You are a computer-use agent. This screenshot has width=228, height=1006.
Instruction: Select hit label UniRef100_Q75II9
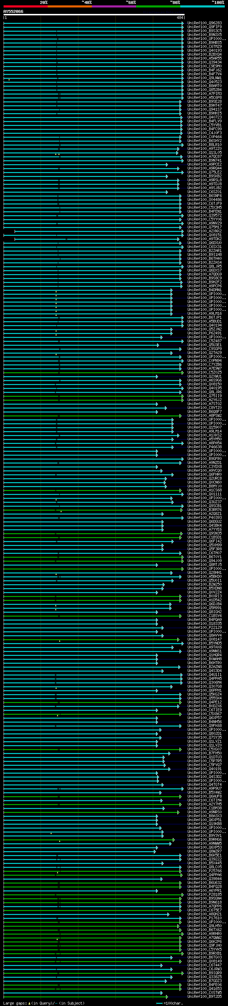pos(204,396)
